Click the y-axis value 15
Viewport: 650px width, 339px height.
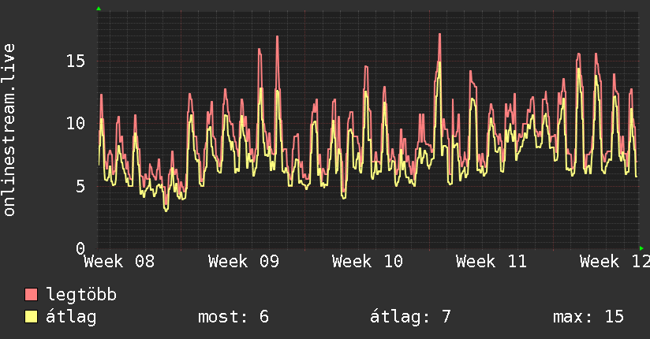(x=76, y=61)
